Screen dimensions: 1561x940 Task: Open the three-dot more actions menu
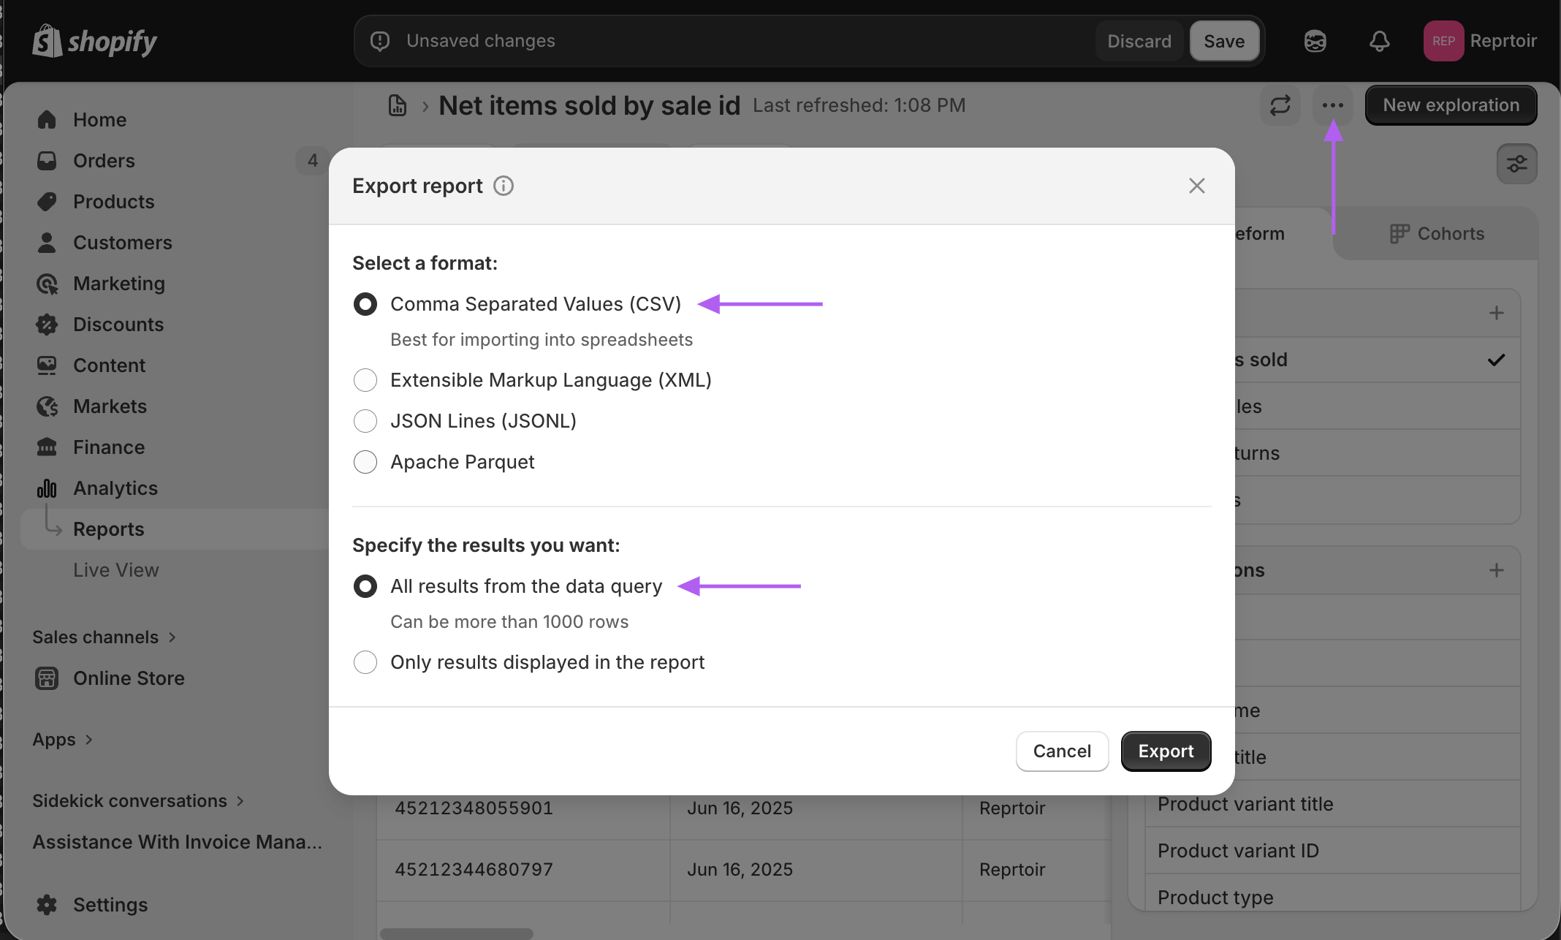1332,105
